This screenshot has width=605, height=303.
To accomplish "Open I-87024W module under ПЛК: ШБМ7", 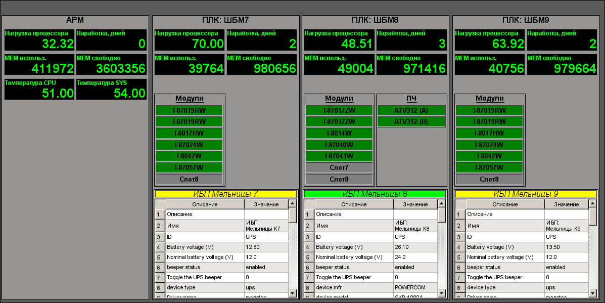I will tap(189, 145).
